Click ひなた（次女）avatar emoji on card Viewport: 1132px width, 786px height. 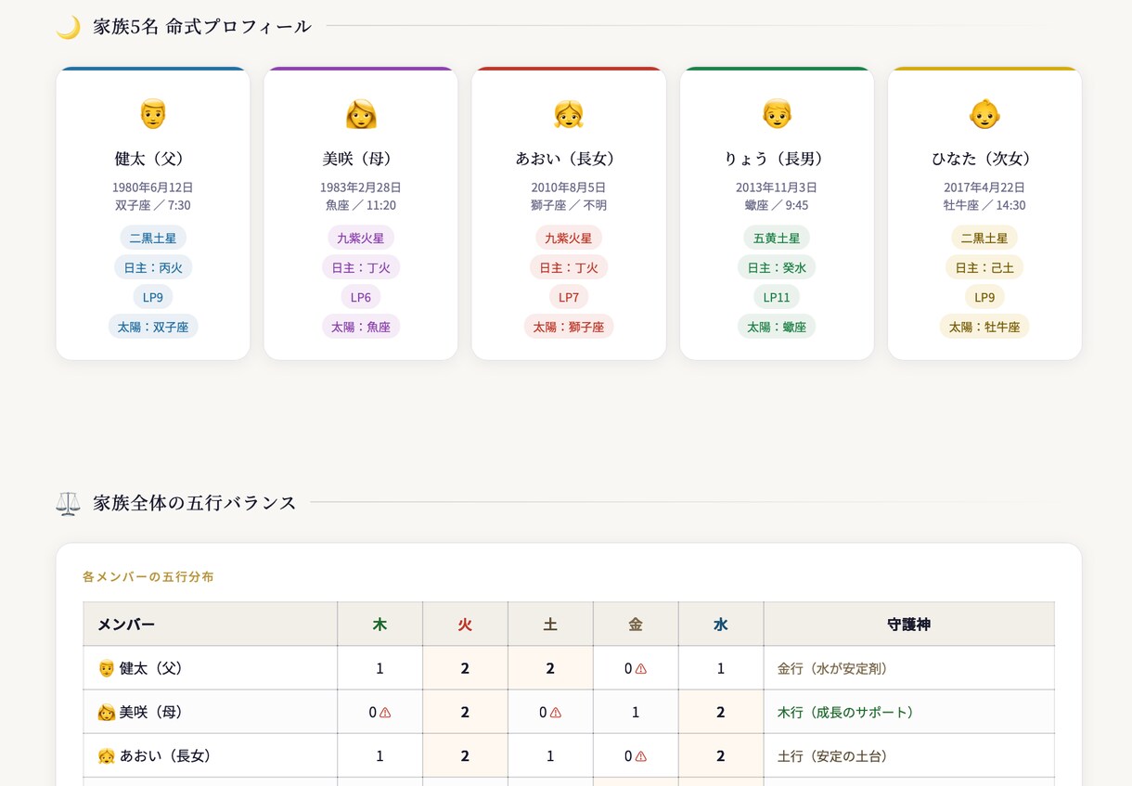coord(984,114)
